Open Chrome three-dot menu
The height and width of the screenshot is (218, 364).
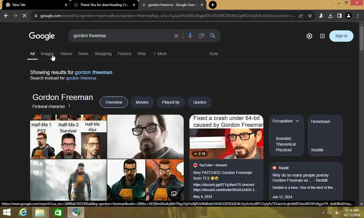(358, 16)
